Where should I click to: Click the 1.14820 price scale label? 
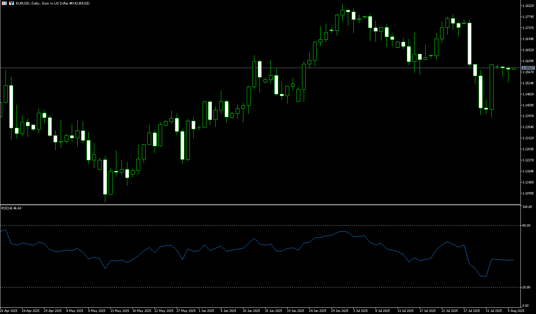528,94
